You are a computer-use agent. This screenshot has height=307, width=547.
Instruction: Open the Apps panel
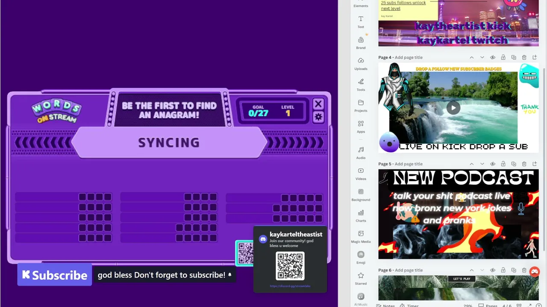(361, 127)
